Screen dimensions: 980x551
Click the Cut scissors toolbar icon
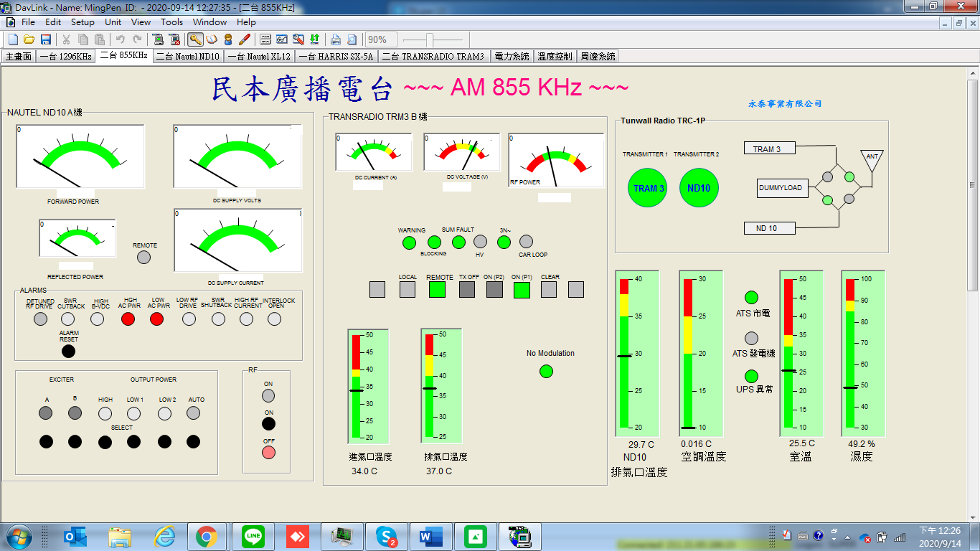(66, 39)
